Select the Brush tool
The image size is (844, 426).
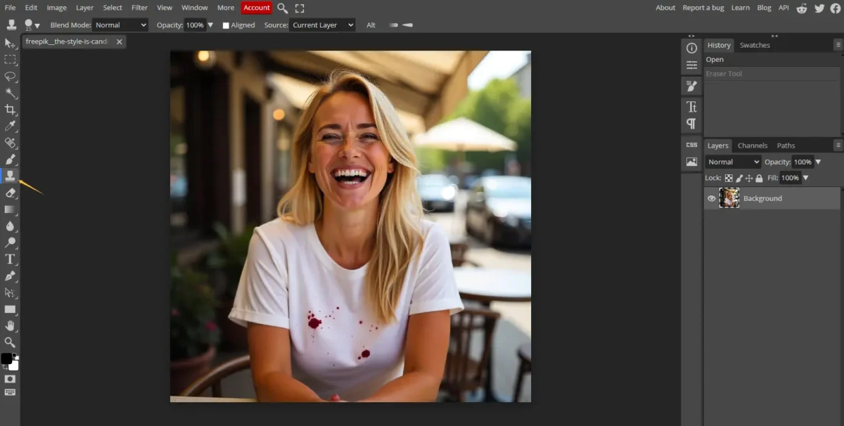[x=10, y=160]
